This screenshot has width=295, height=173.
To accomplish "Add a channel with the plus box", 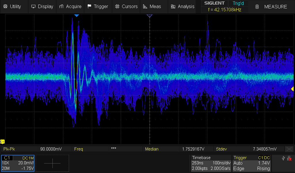I will click(52, 163).
